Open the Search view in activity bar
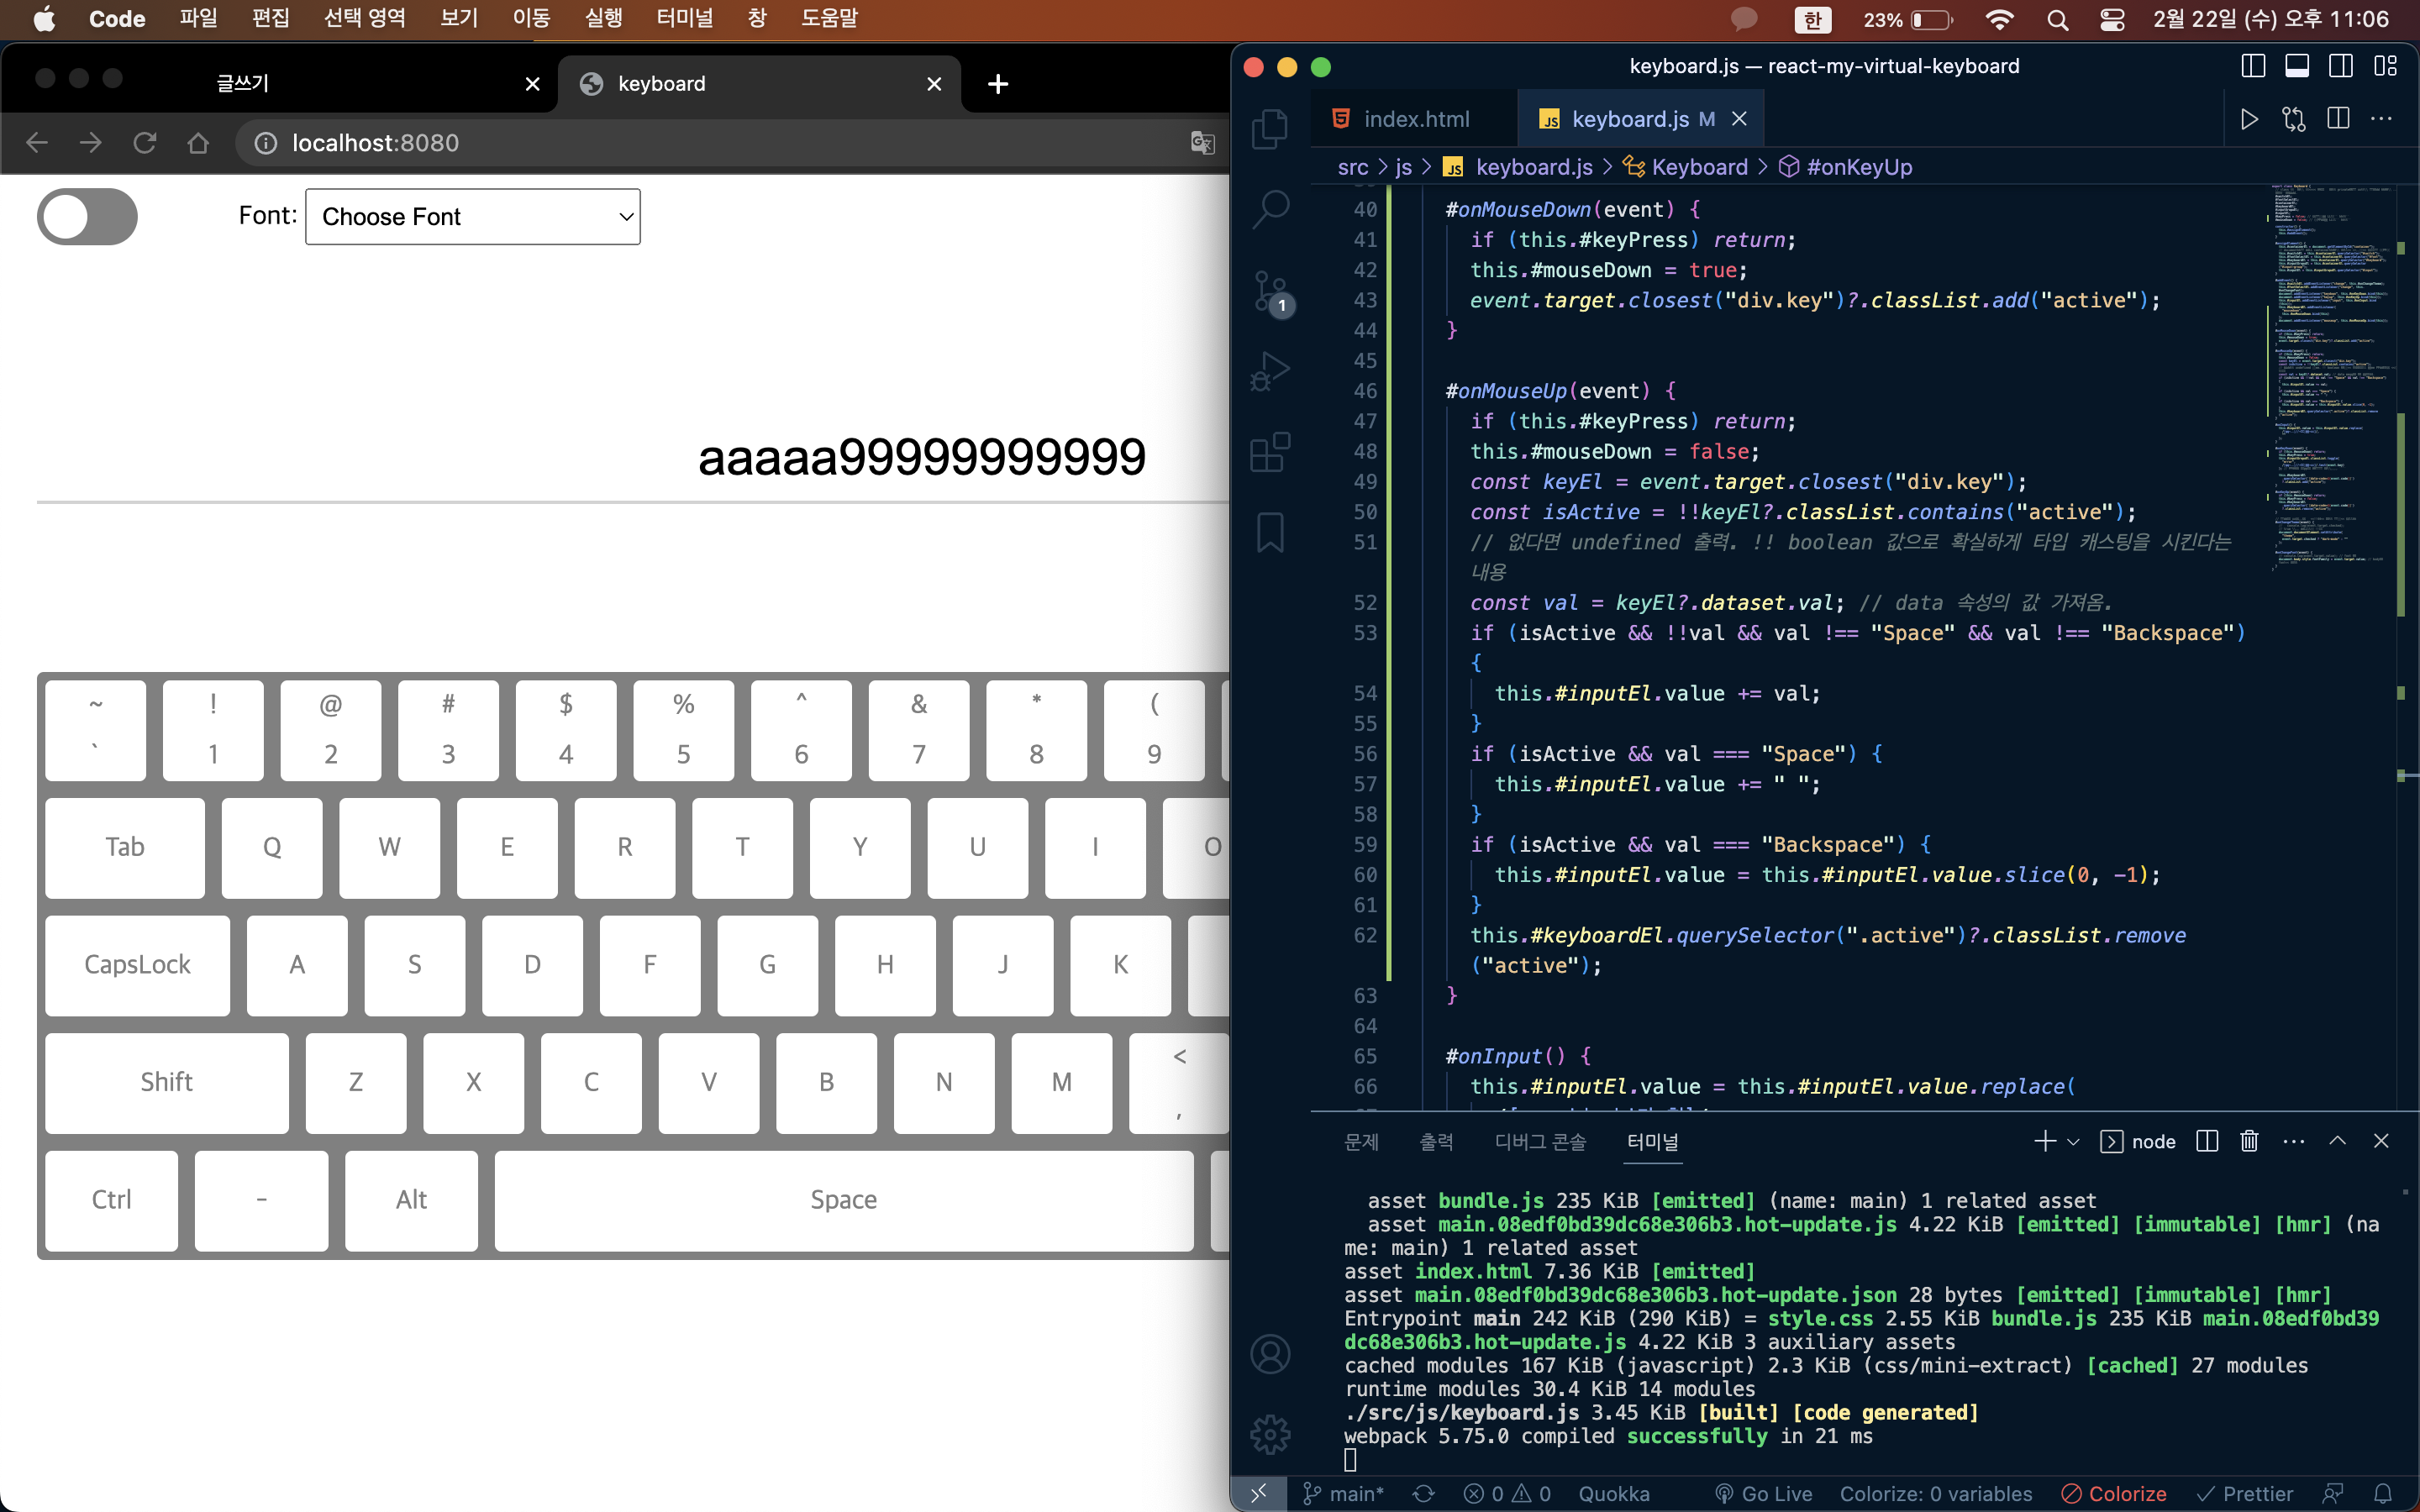Image resolution: width=2420 pixels, height=1512 pixels. [x=1270, y=209]
